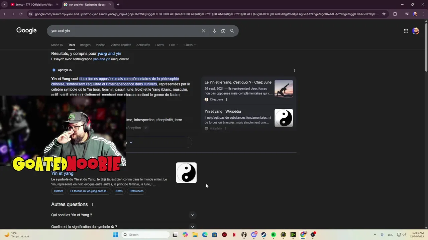Open "Yin et yang - Wikipédia" source link
This screenshot has width=428, height=240.
[x=223, y=111]
